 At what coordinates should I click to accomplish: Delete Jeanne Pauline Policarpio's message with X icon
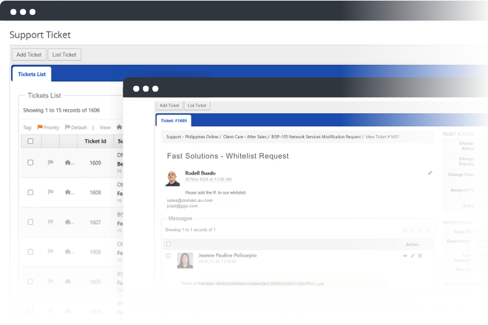coord(420,256)
